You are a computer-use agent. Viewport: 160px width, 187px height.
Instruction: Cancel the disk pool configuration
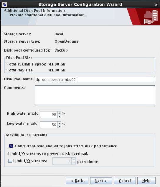point(125,181)
